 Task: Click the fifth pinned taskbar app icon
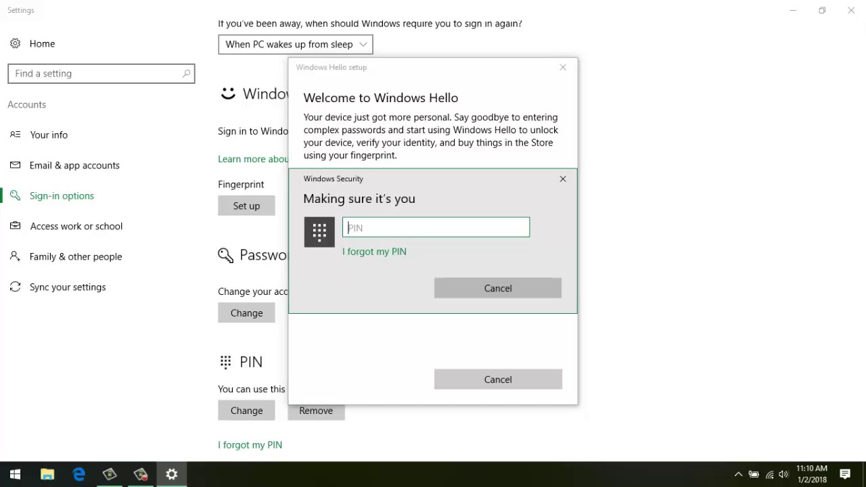(141, 474)
